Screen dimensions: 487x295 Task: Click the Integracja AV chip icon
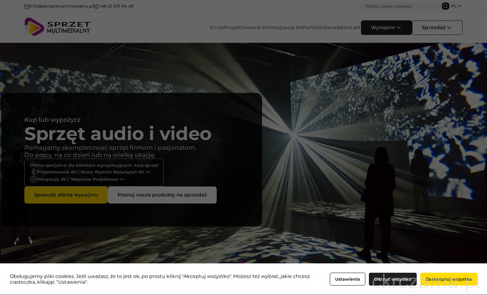pyautogui.click(x=33, y=179)
